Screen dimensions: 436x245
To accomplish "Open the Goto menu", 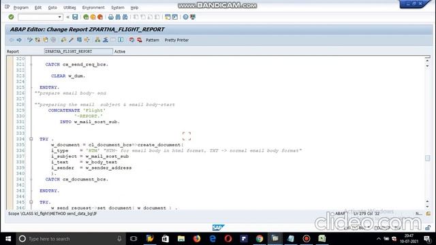I will pyautogui.click(x=52, y=7).
